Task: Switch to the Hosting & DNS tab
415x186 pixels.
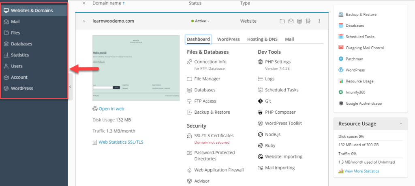Action: 262,39
